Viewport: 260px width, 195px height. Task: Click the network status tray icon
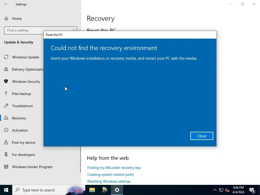[221, 190]
